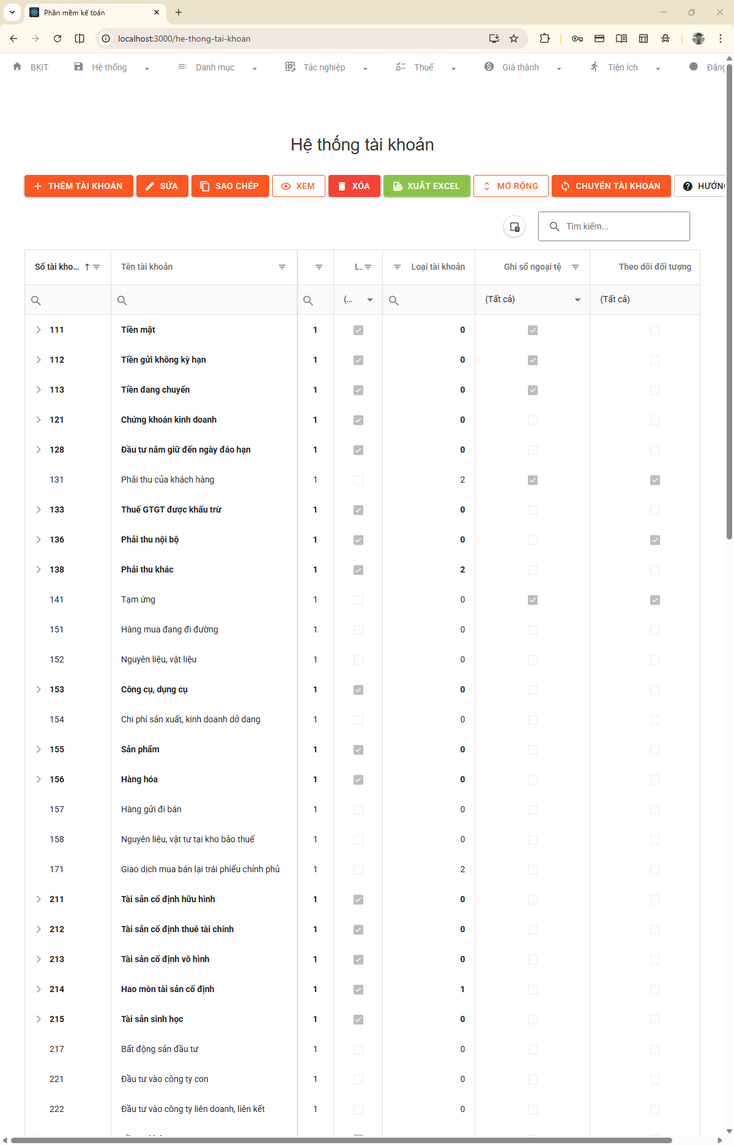The width and height of the screenshot is (734, 1145).
Task: Toggle Theo dõi đối tượng checkbox for account 131
Action: coord(655,480)
